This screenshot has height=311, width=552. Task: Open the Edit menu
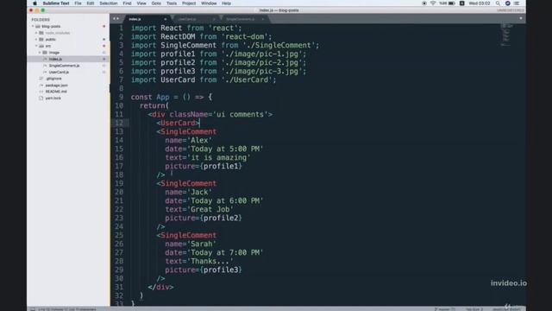pyautogui.click(x=91, y=3)
